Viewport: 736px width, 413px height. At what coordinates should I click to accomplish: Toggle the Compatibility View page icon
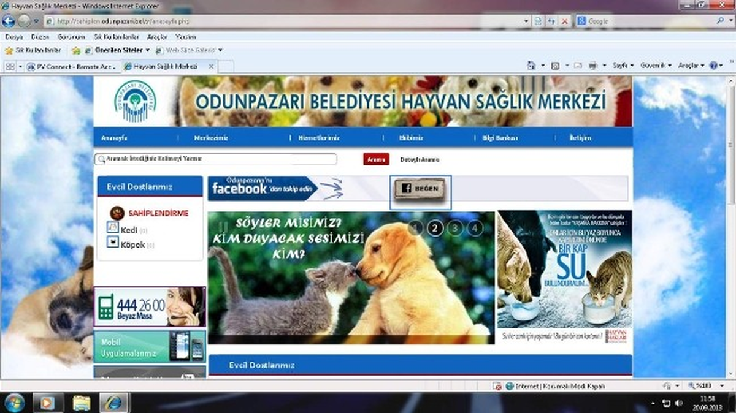pyautogui.click(x=539, y=21)
